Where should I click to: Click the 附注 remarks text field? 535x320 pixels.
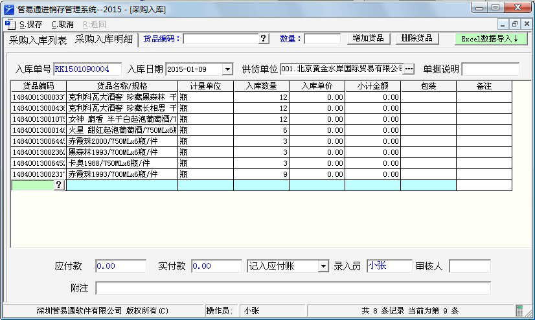coord(293,288)
